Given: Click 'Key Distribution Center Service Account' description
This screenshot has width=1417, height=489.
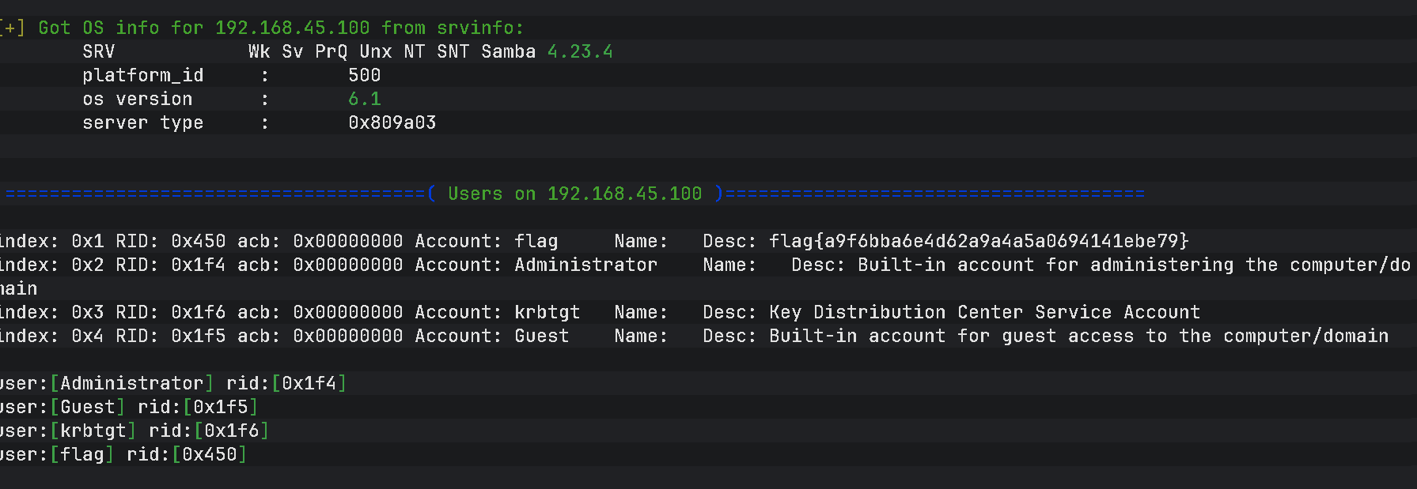Looking at the screenshot, I should pos(985,312).
